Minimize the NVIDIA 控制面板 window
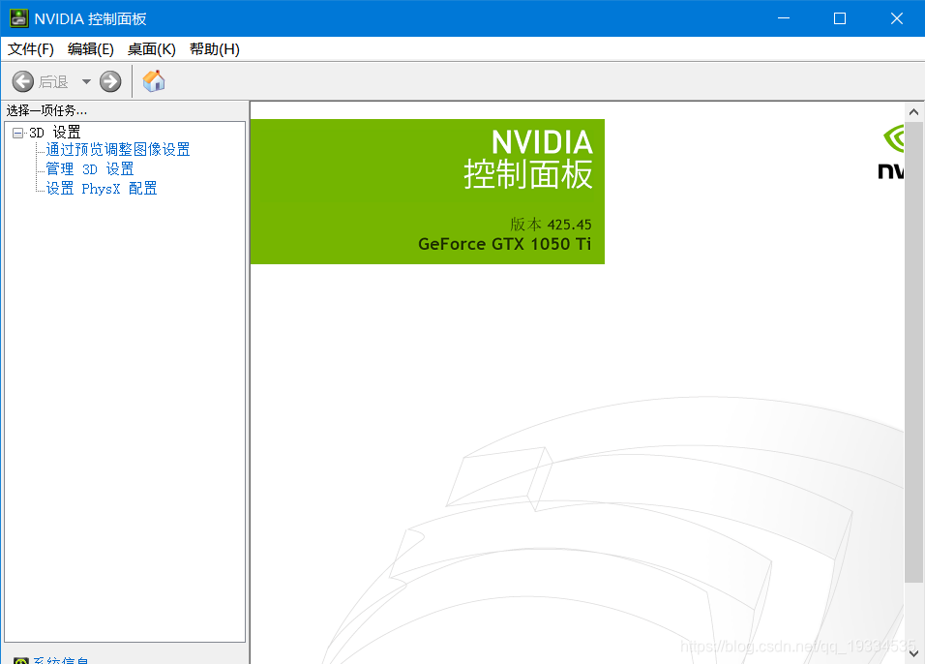 pyautogui.click(x=784, y=18)
